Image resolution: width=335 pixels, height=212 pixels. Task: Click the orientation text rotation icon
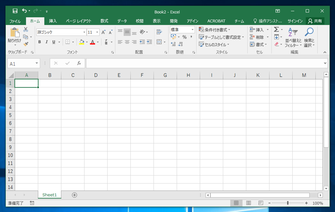click(142, 32)
